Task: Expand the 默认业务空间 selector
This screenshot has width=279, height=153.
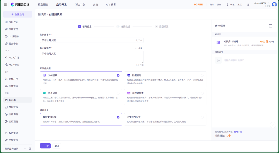Action: (16, 149)
